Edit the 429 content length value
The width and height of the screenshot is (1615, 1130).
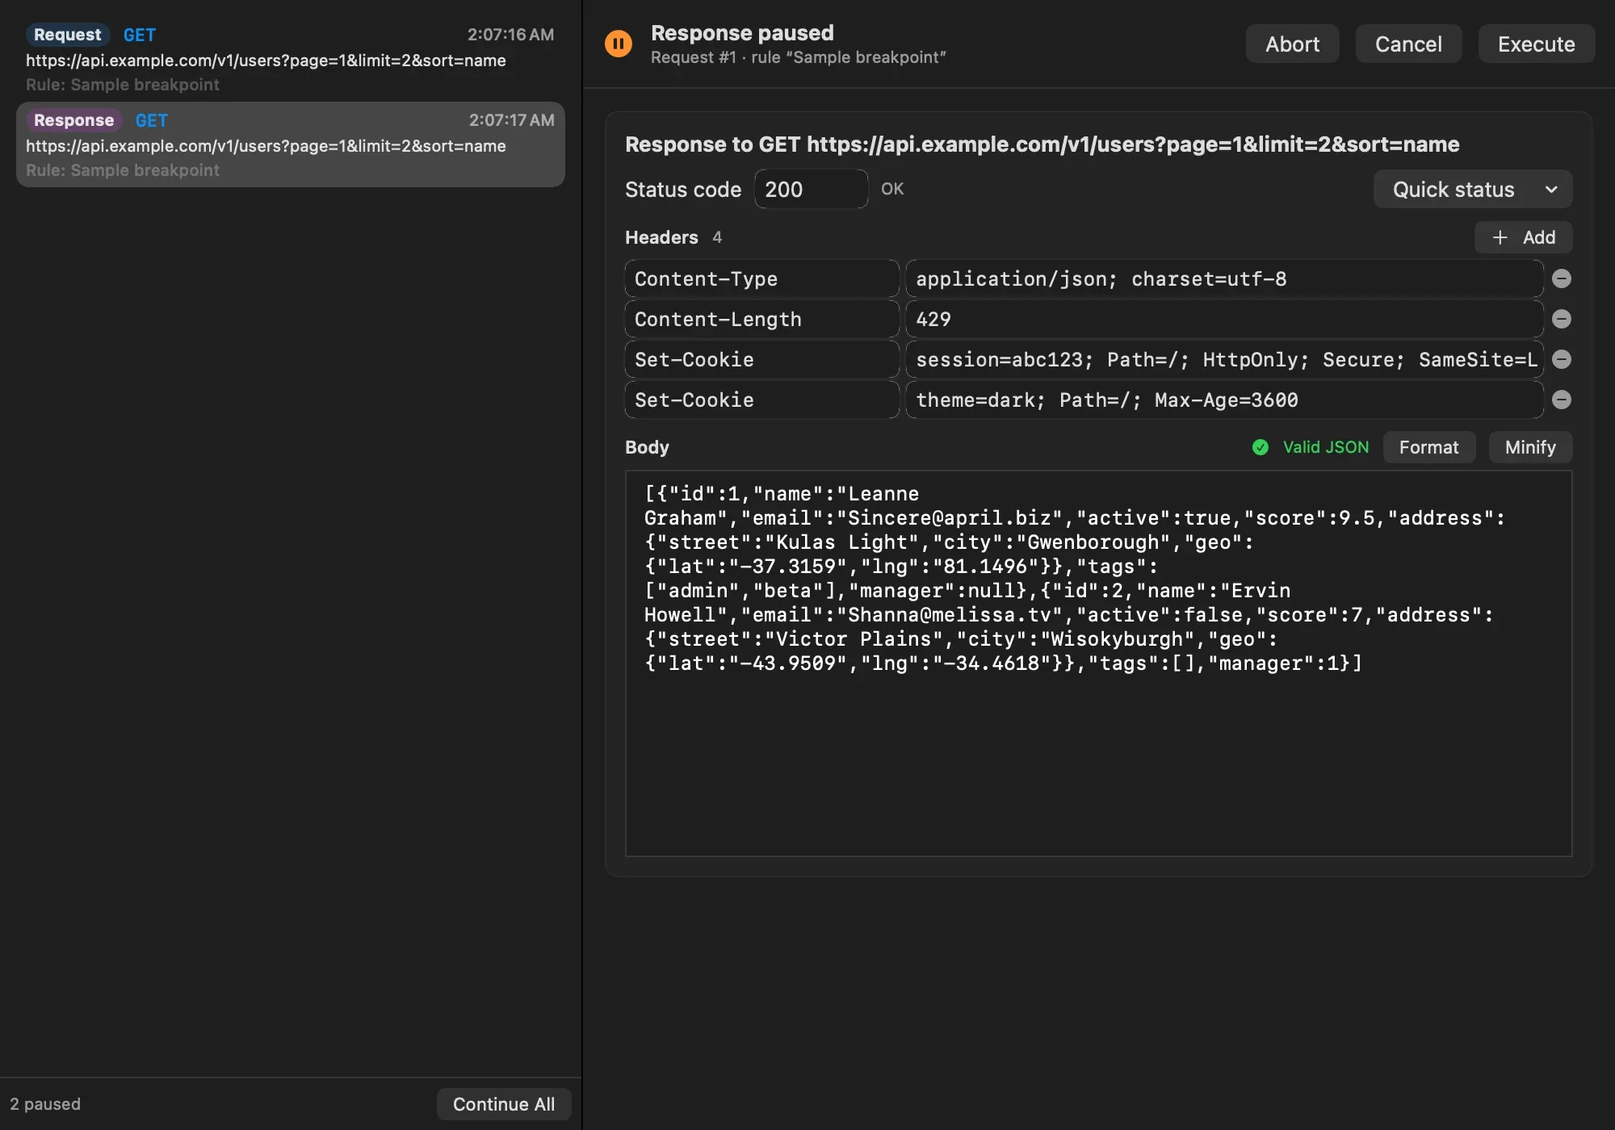click(1224, 319)
